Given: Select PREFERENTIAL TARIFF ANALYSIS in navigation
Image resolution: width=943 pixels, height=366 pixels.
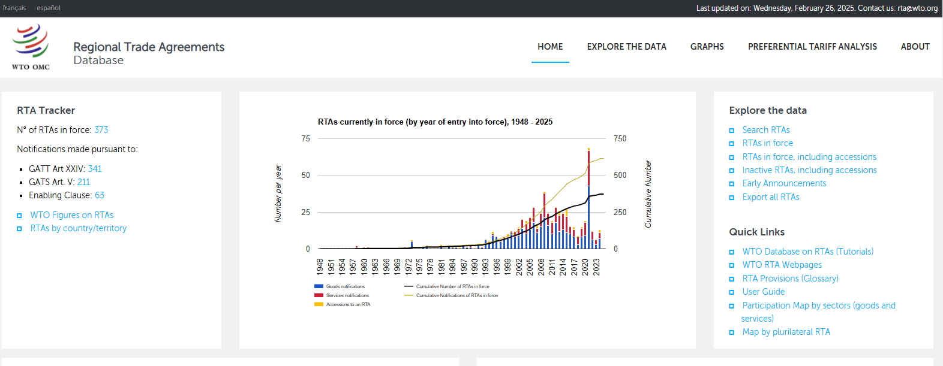Looking at the screenshot, I should 812,47.
